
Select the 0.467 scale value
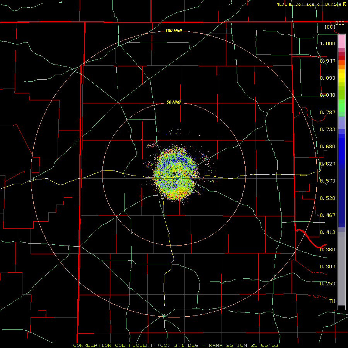[328, 215]
